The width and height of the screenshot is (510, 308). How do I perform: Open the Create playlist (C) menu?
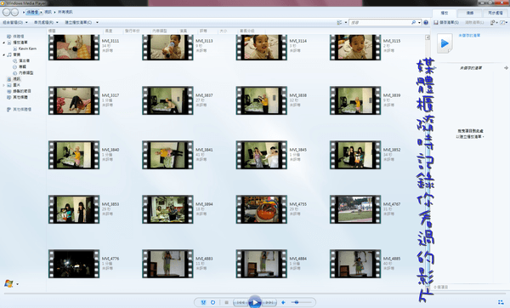click(78, 22)
